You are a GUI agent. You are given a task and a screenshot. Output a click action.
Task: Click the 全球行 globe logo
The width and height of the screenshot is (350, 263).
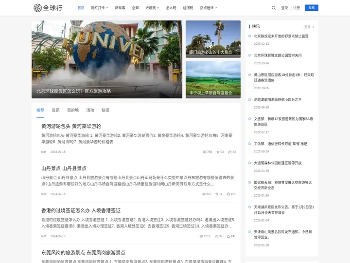point(48,8)
